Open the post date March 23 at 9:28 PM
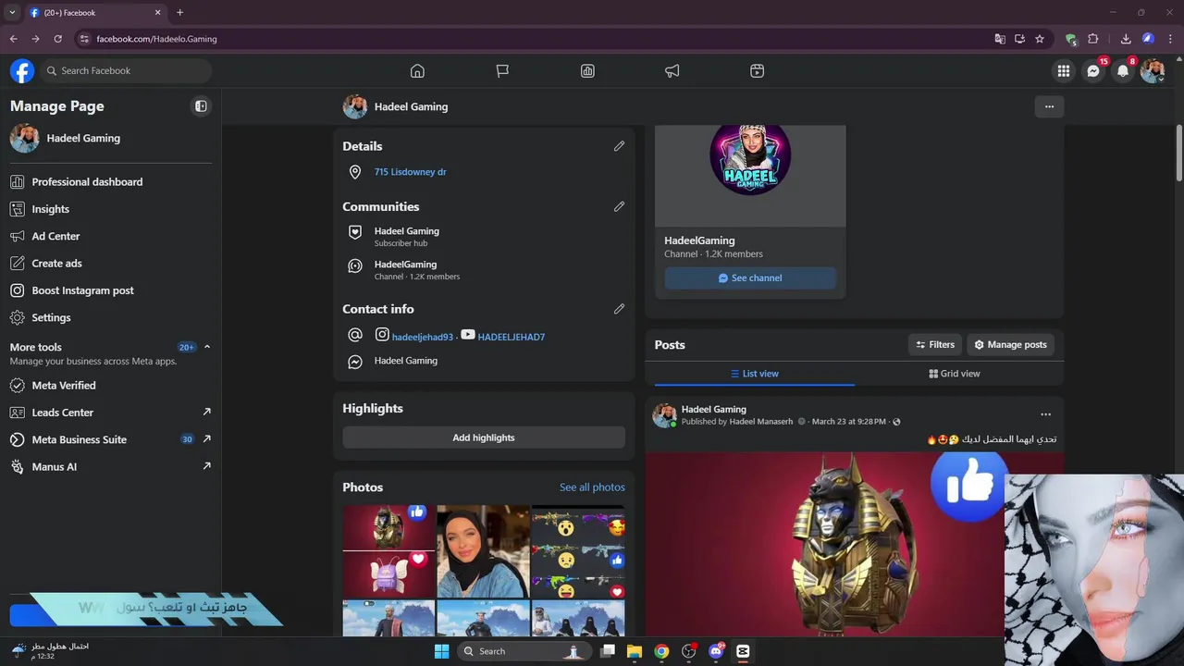 tap(848, 422)
